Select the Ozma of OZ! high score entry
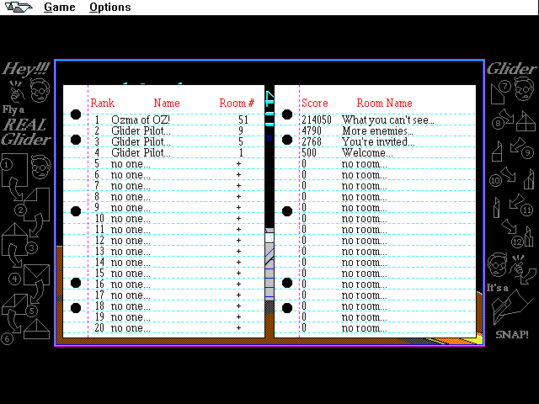The height and width of the screenshot is (404, 539). (x=141, y=120)
